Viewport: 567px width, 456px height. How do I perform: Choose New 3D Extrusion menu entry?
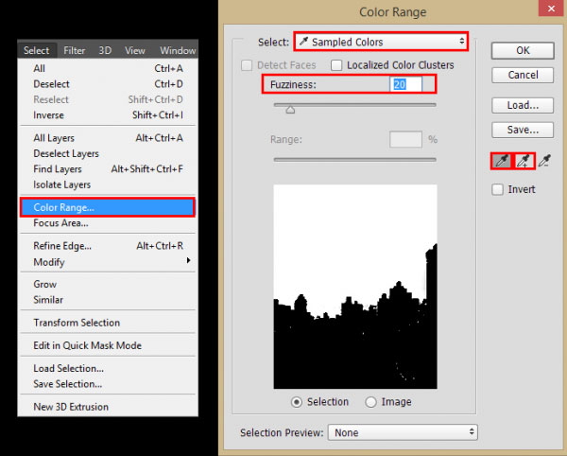(x=108, y=407)
